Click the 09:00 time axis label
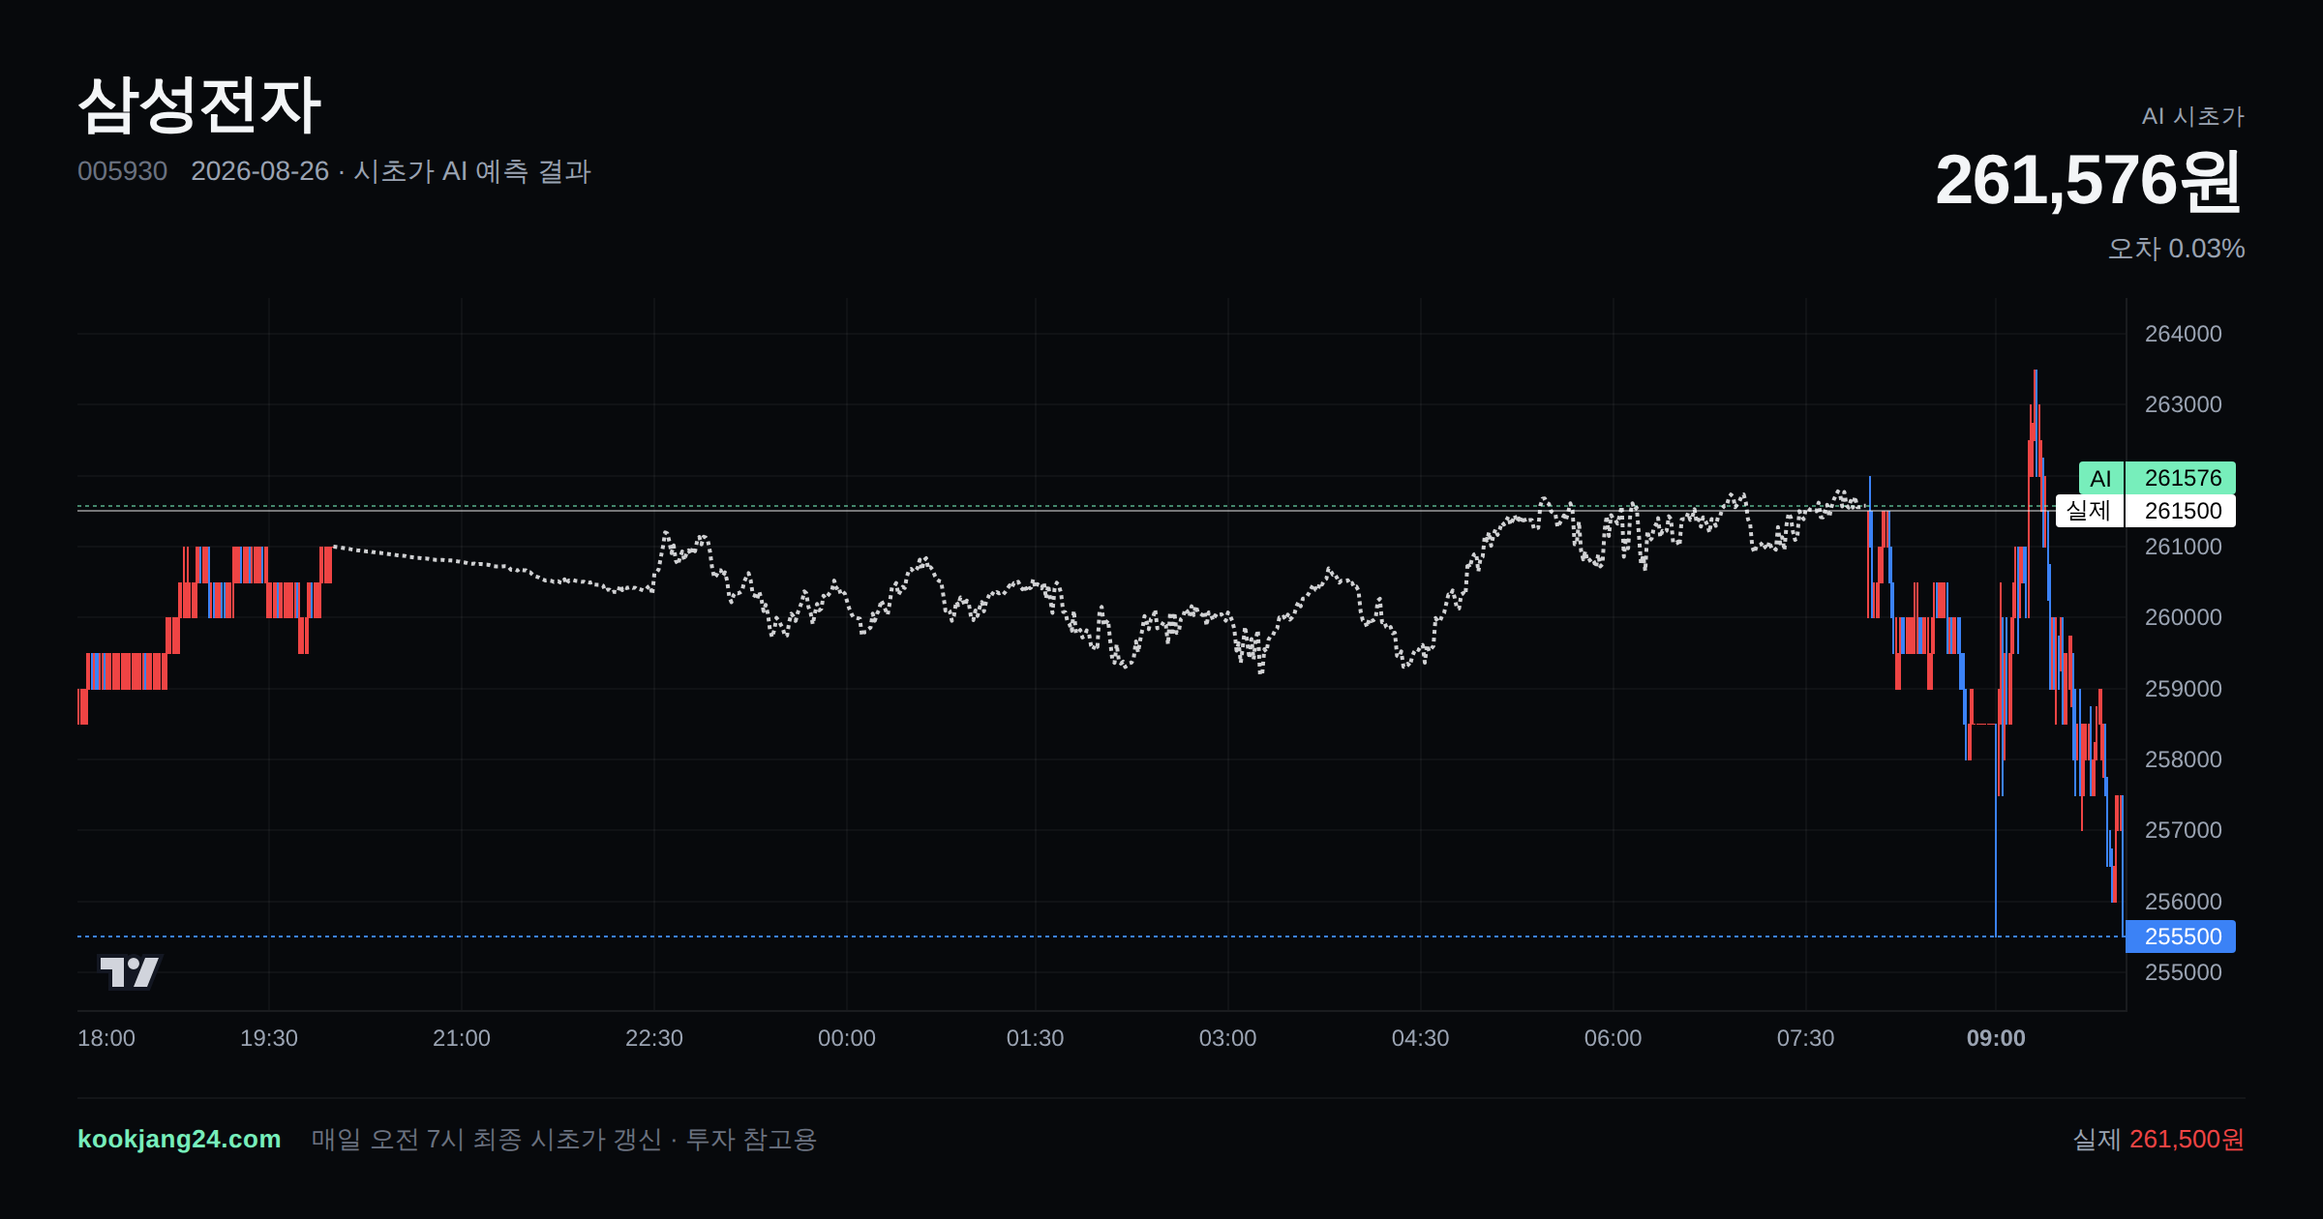The height and width of the screenshot is (1219, 2323). 1996,1038
